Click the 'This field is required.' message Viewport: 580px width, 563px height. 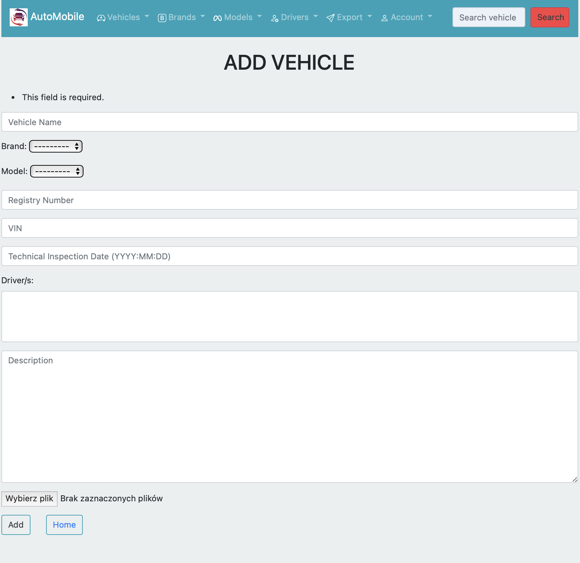pyautogui.click(x=63, y=97)
